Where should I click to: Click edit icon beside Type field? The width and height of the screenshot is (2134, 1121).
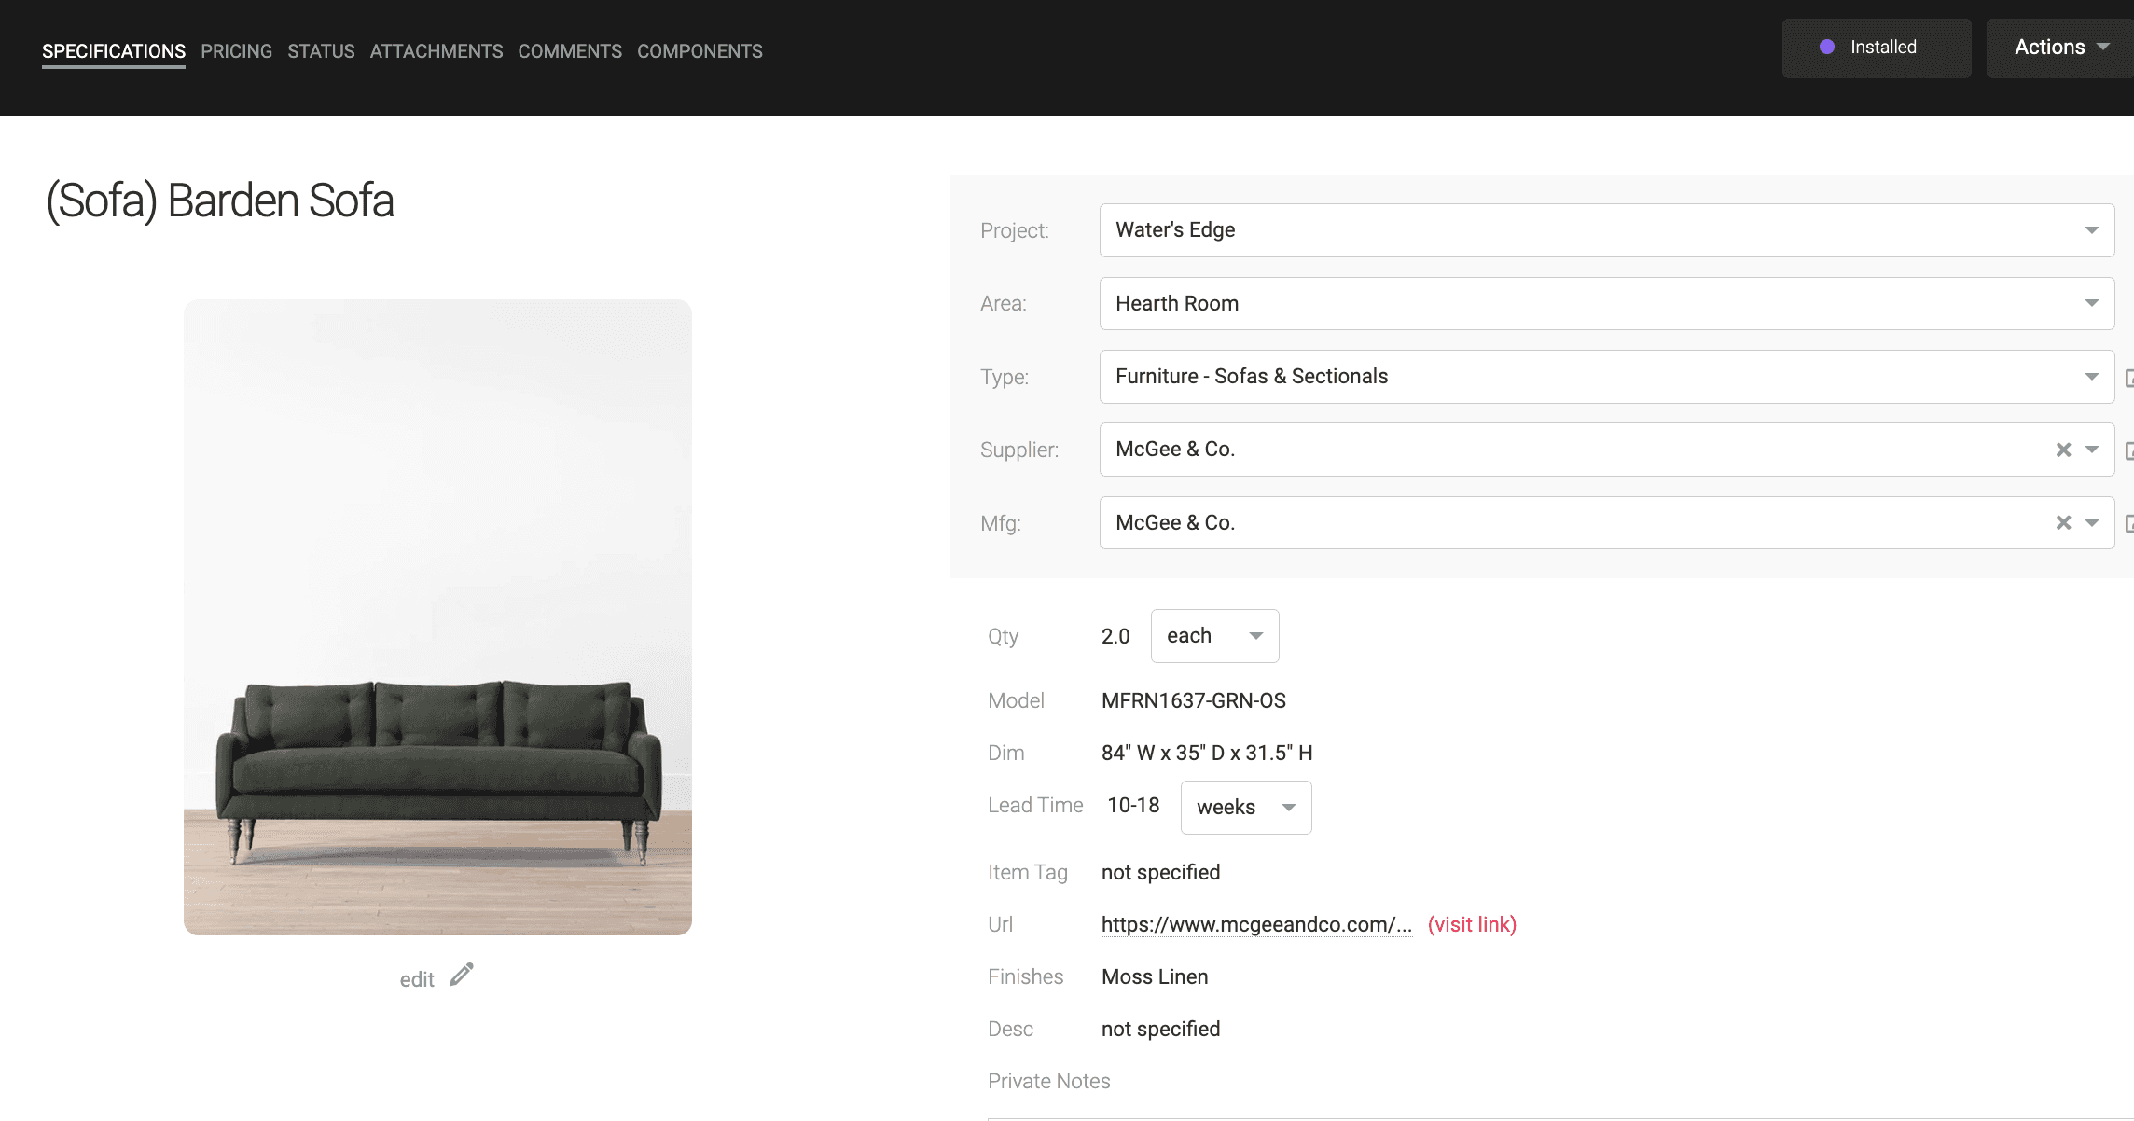(x=2128, y=378)
